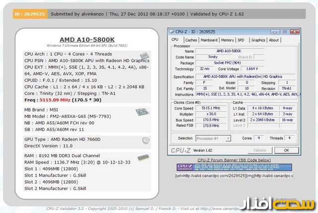Select the BB code URL text field
The image size is (318, 213).
(234, 176)
